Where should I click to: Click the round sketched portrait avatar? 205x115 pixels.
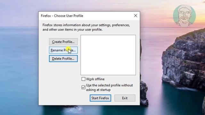click(184, 16)
